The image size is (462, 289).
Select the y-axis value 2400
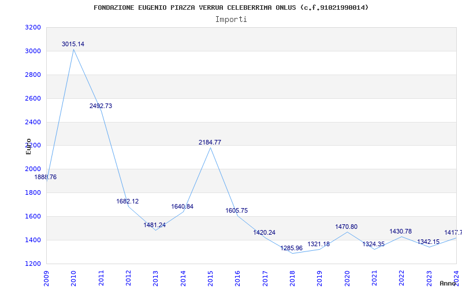pyautogui.click(x=32, y=122)
